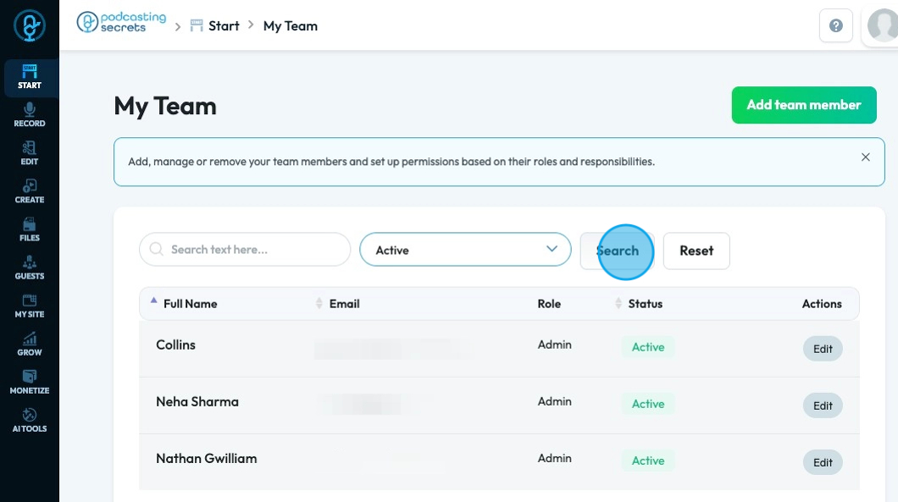Open the Grow section

[30, 344]
